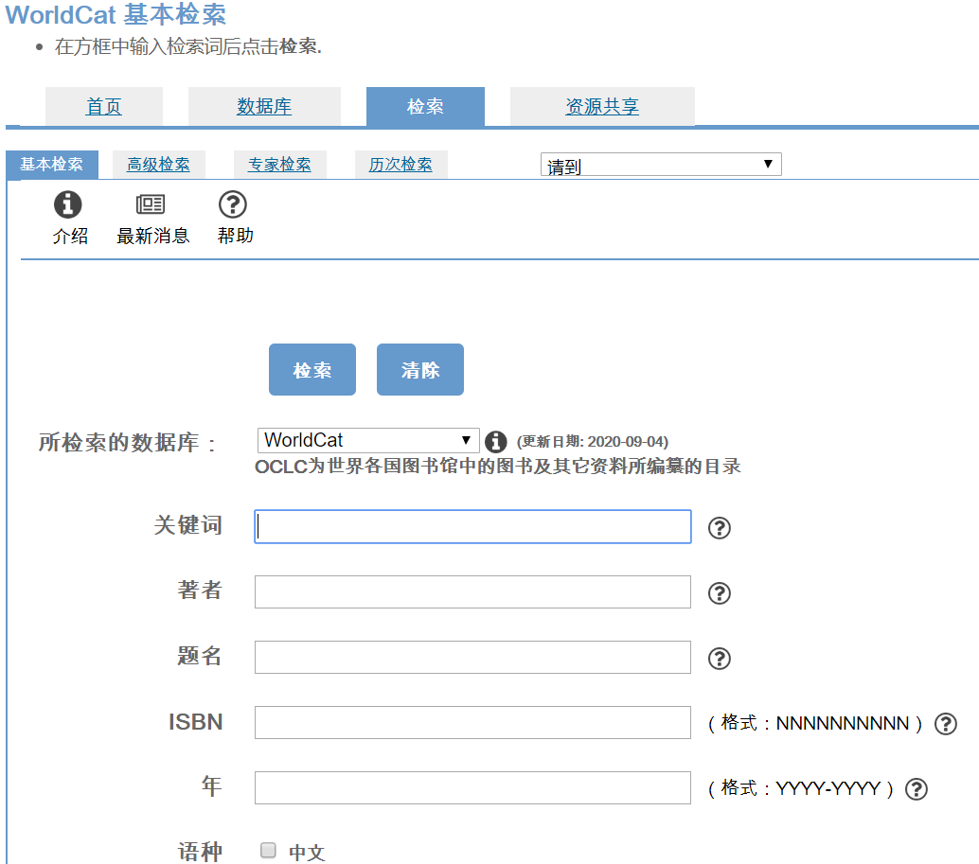The width and height of the screenshot is (979, 864).
Task: Click into the 关键词 input field
Action: pos(472,527)
